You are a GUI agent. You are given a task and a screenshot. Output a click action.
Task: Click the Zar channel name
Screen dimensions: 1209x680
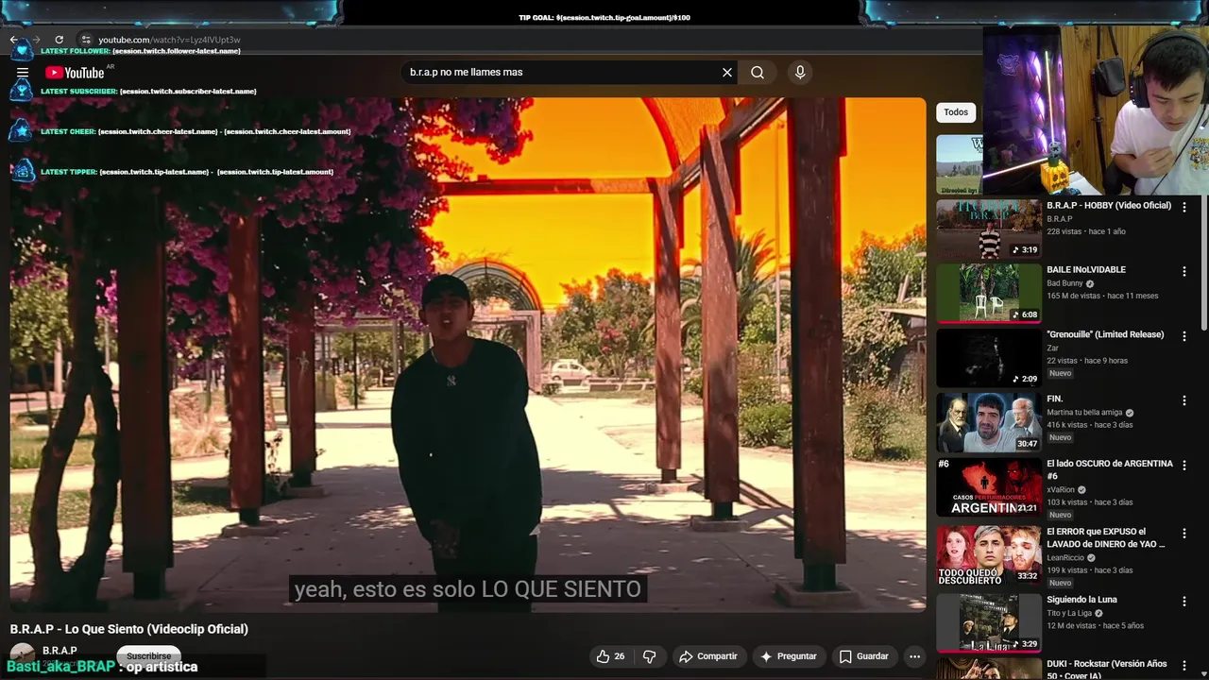point(1052,348)
